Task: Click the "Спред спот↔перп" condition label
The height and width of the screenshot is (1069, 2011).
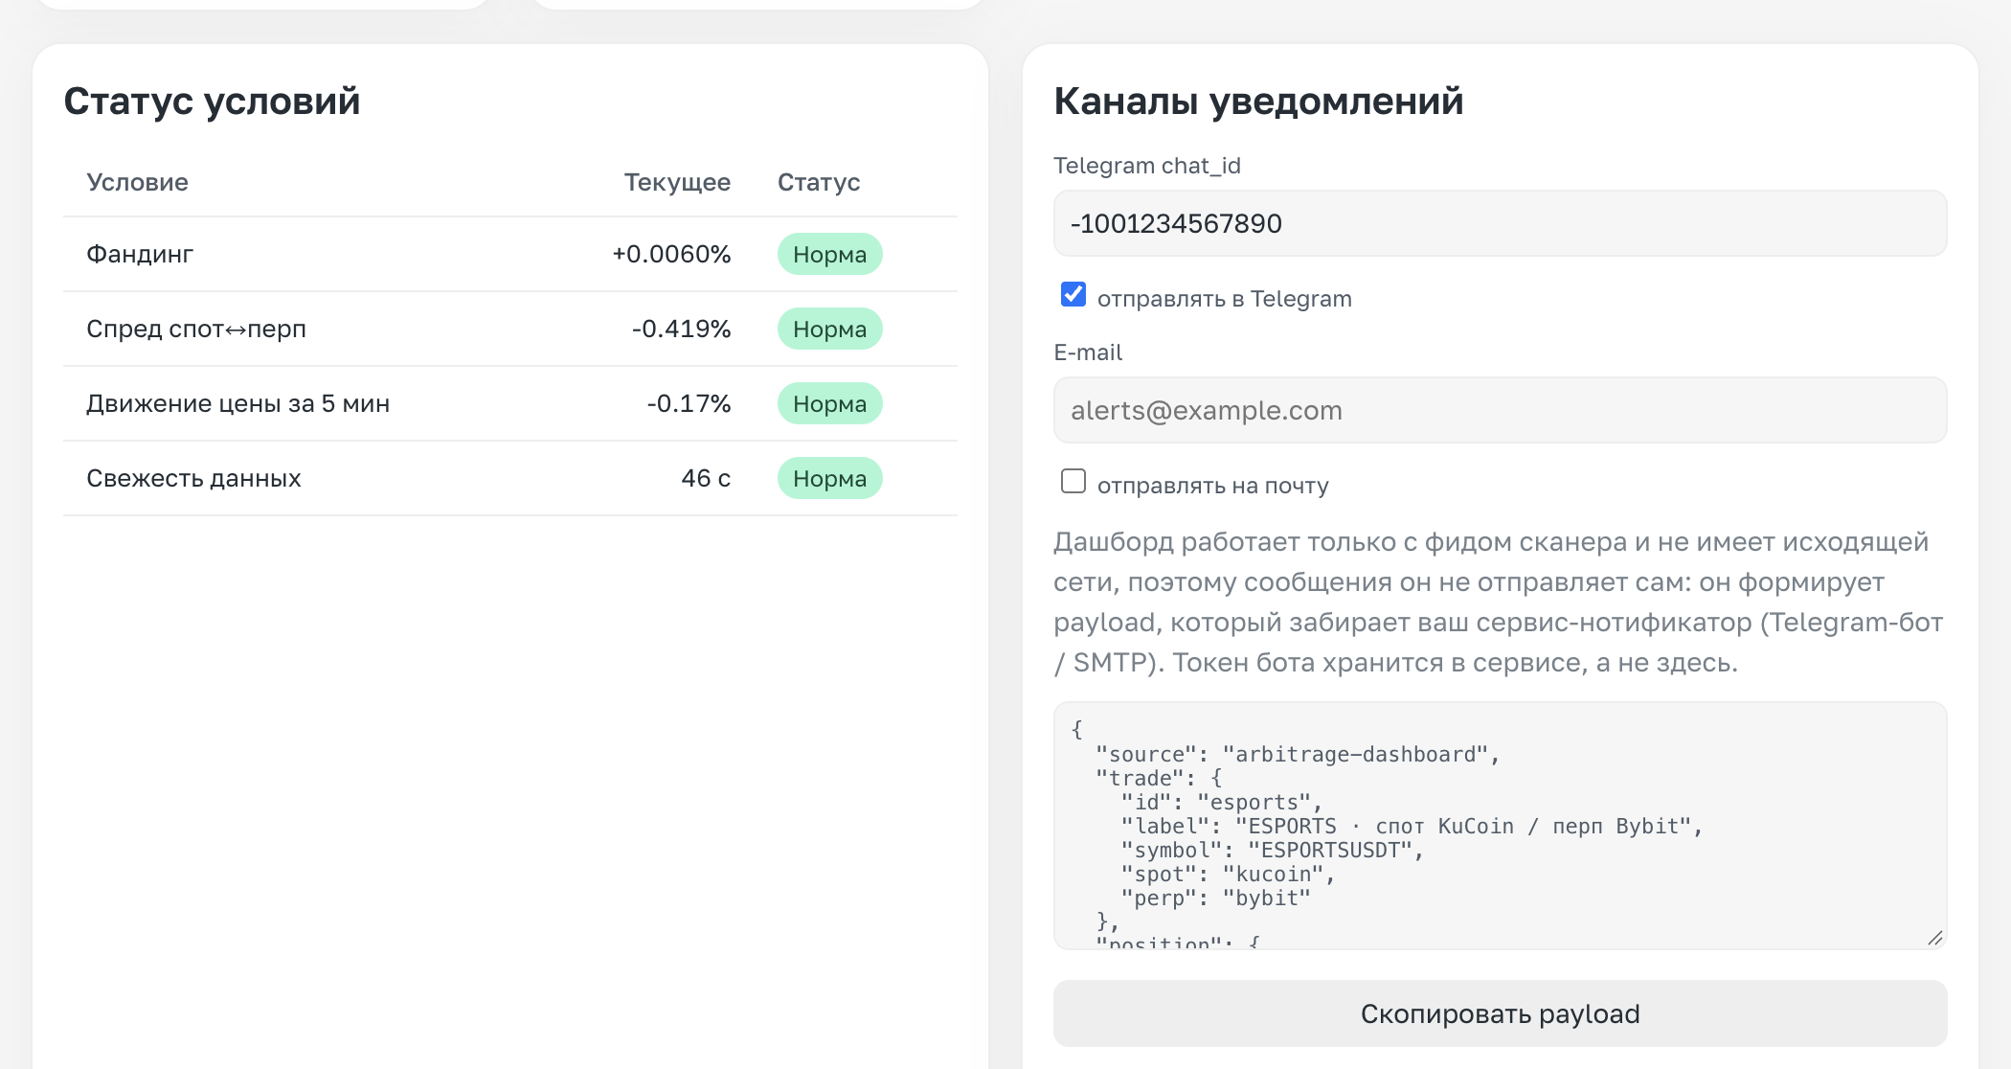Action: click(196, 329)
